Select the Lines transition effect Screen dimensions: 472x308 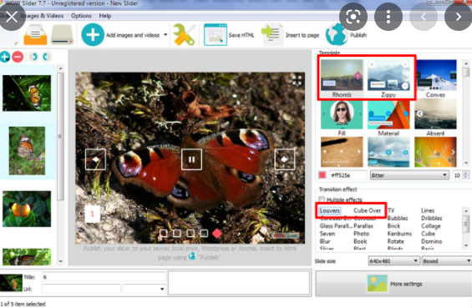[x=428, y=210]
